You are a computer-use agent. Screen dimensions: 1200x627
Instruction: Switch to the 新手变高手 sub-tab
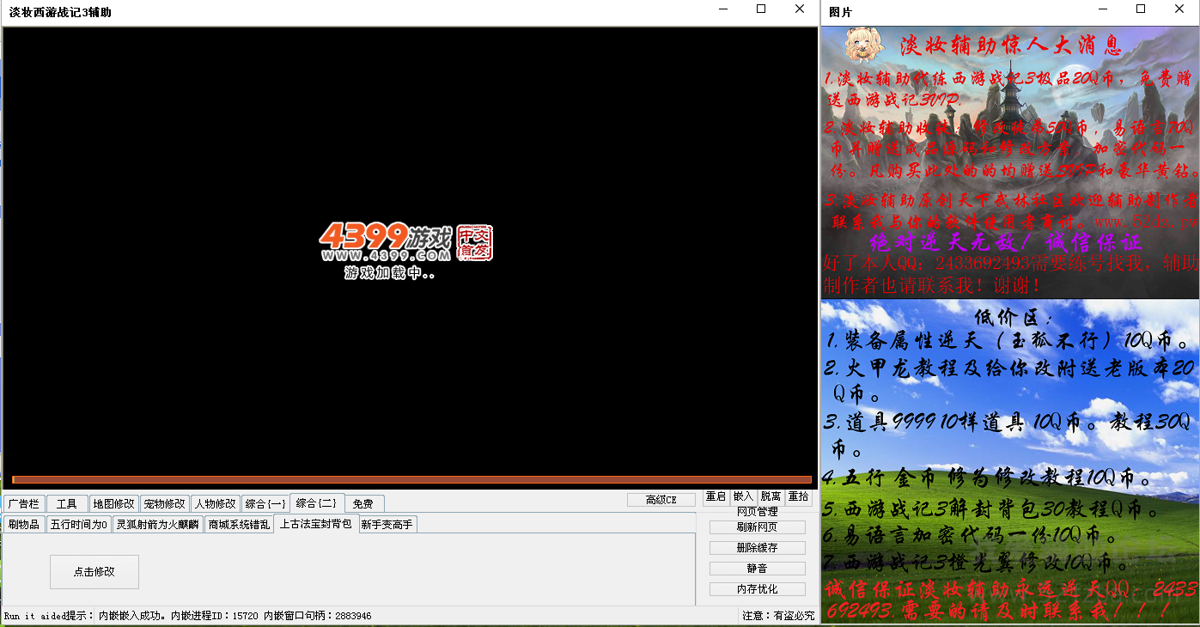pyautogui.click(x=387, y=524)
